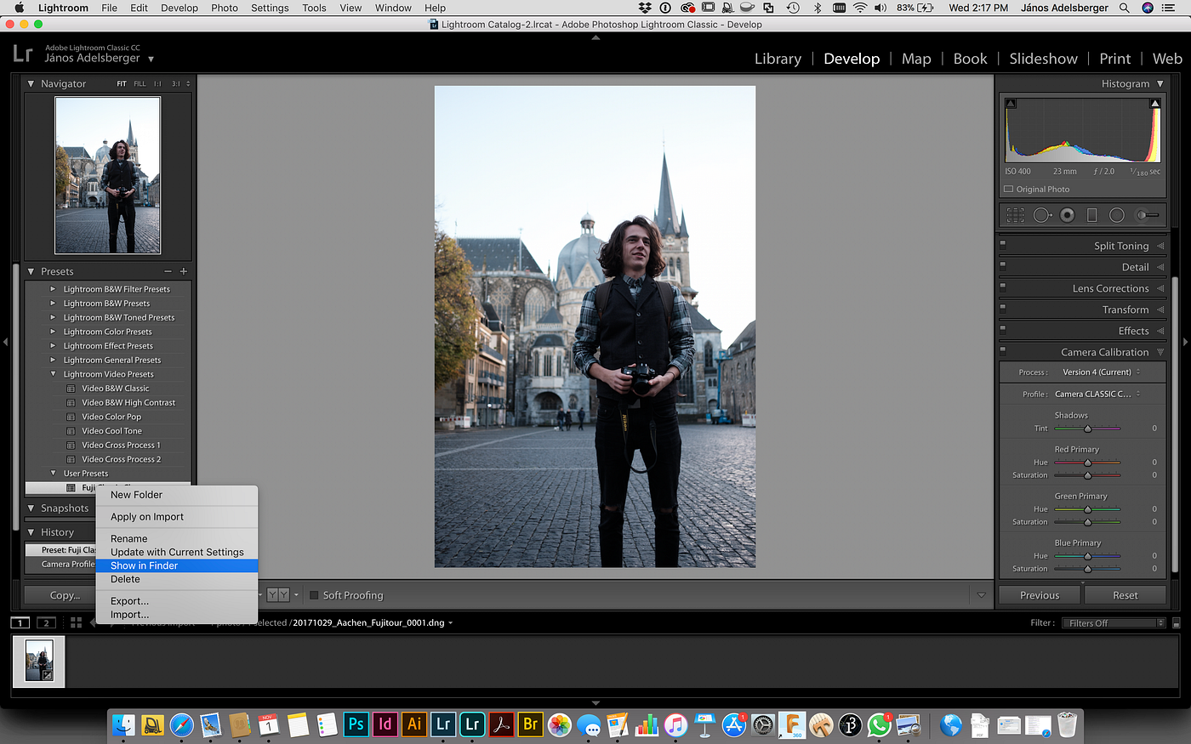Launch Illustrator from the dock
Screen dimensions: 1191x744
(x=413, y=724)
